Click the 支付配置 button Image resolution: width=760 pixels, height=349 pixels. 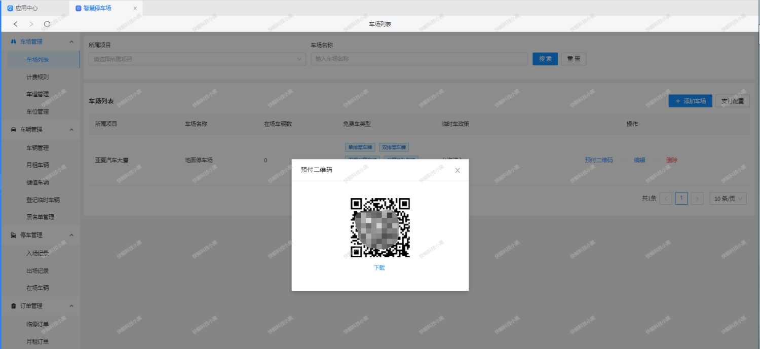coord(732,101)
